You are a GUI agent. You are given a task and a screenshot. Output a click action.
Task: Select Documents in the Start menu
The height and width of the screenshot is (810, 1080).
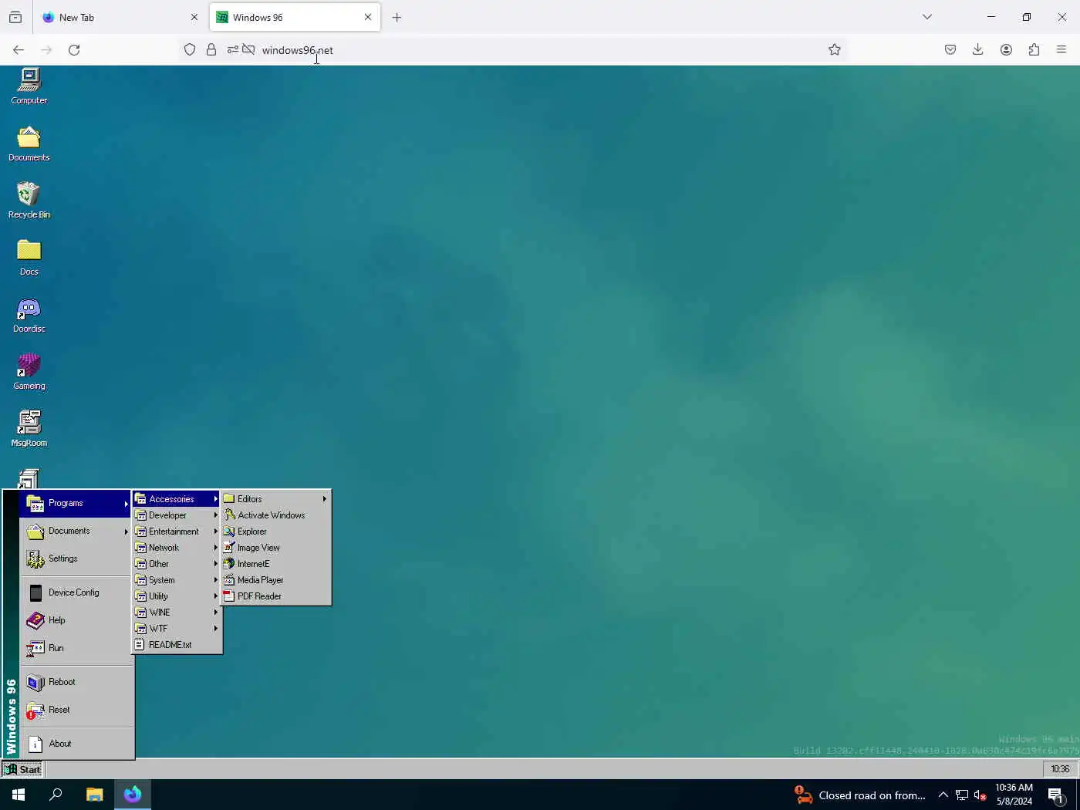coord(76,531)
